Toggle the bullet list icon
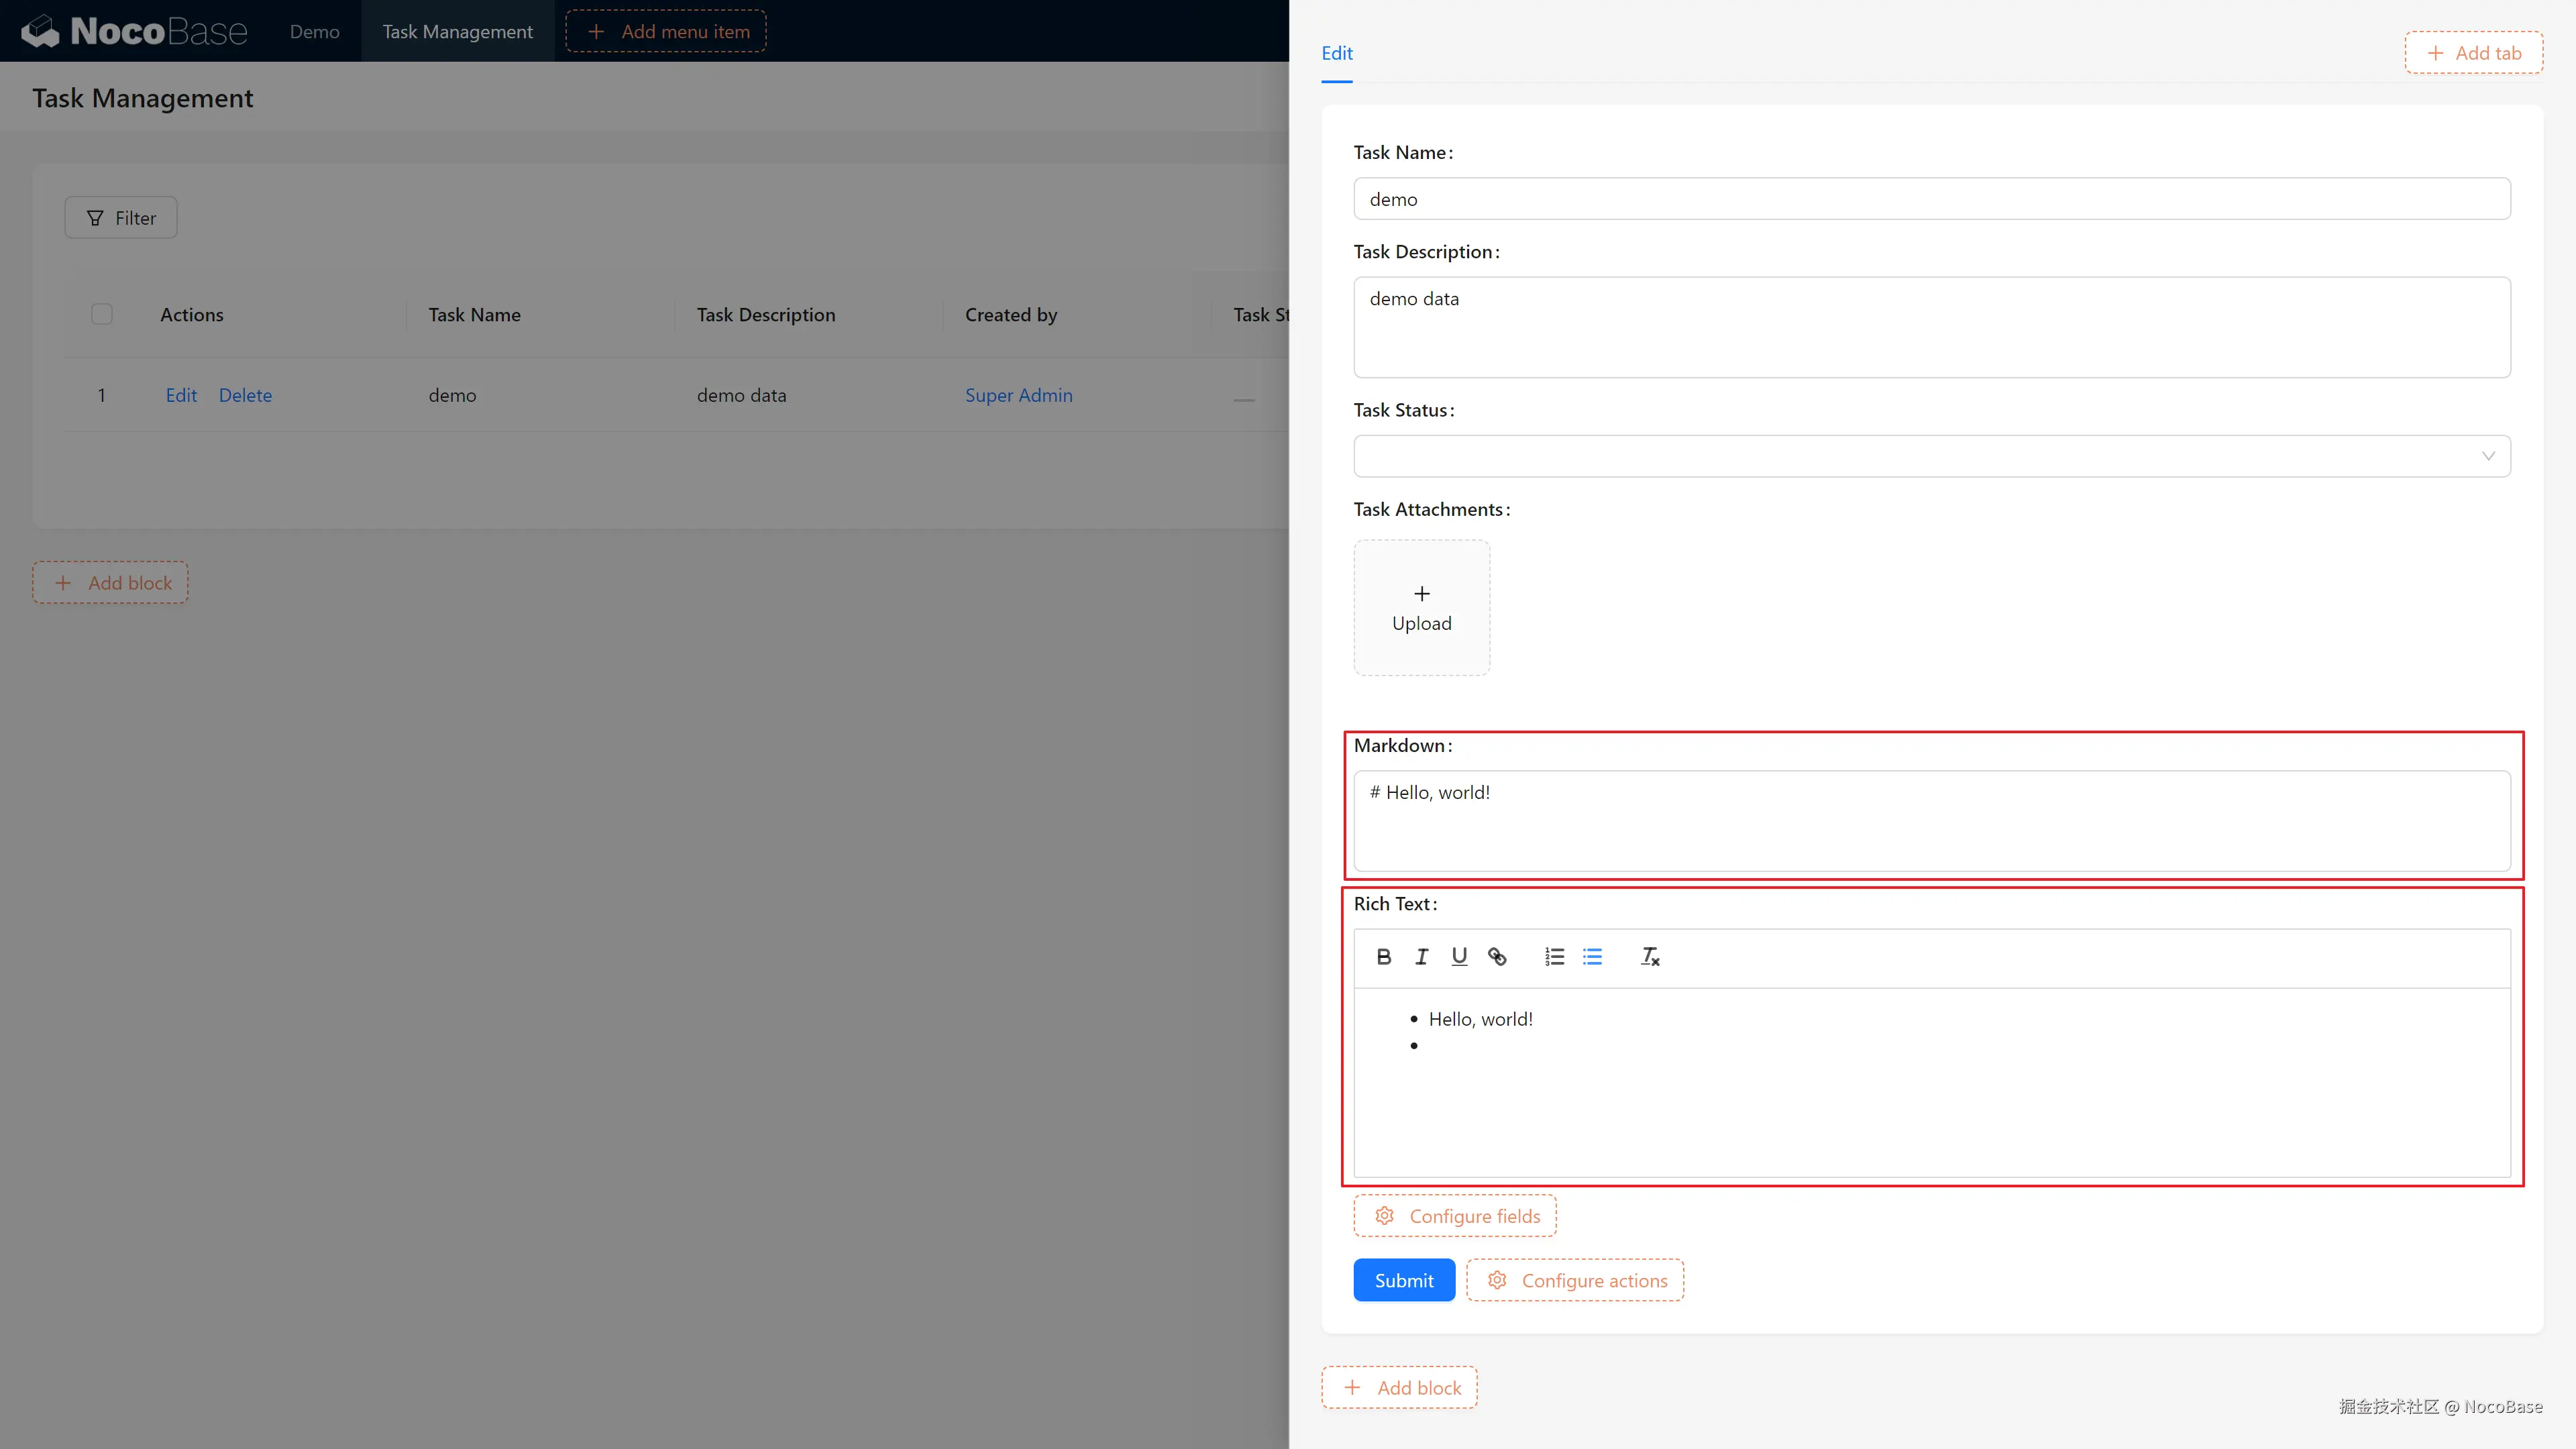The width and height of the screenshot is (2576, 1449). (1592, 957)
